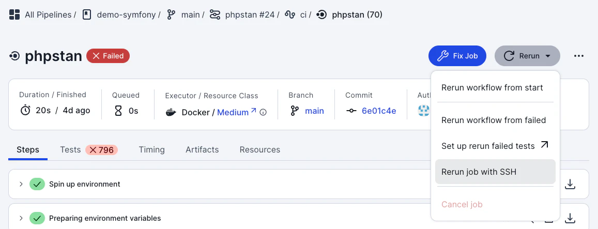Screen dimensions: 598x229
Task: Click the All Pipelines grid icon
Action: [14, 15]
